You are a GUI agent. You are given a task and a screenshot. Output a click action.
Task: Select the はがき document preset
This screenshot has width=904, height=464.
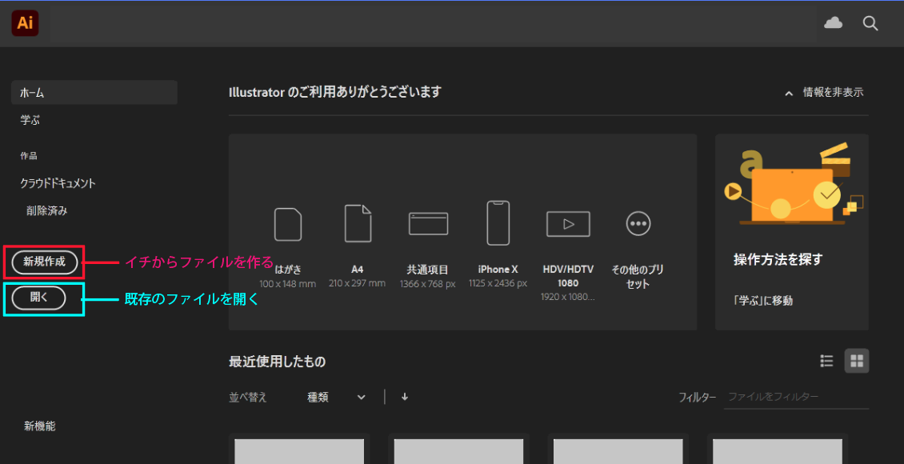(x=288, y=224)
